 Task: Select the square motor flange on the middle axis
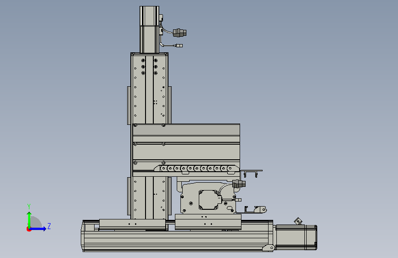[x=208, y=200]
